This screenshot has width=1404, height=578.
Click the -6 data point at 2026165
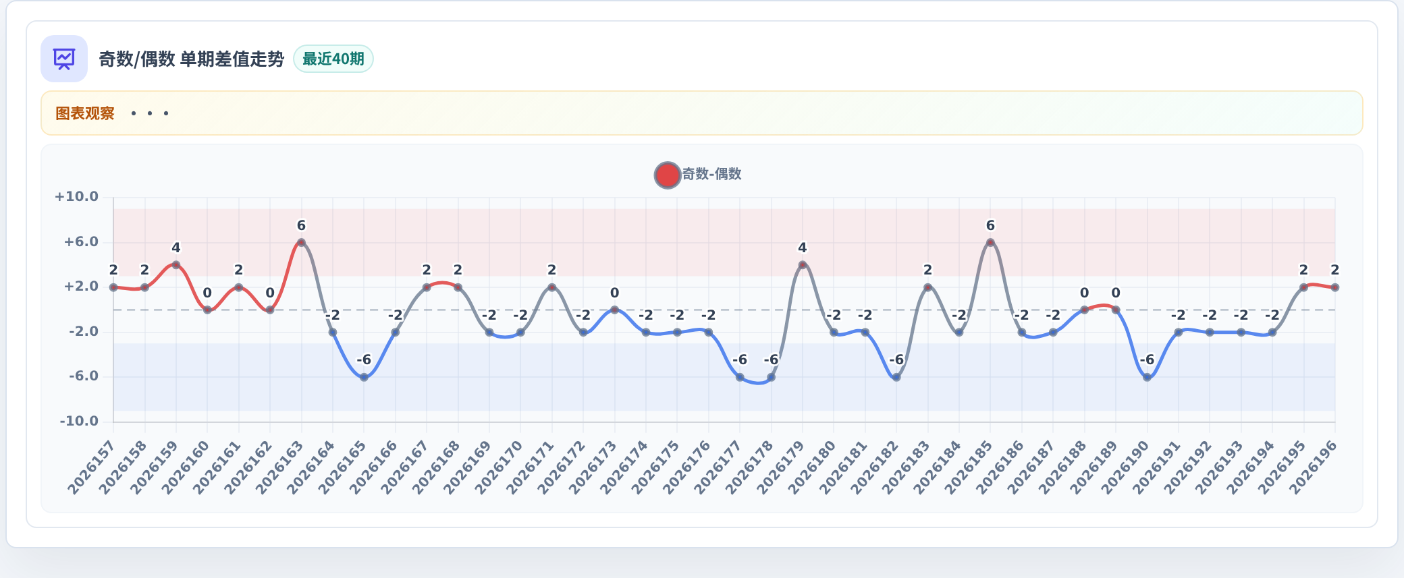pos(364,378)
